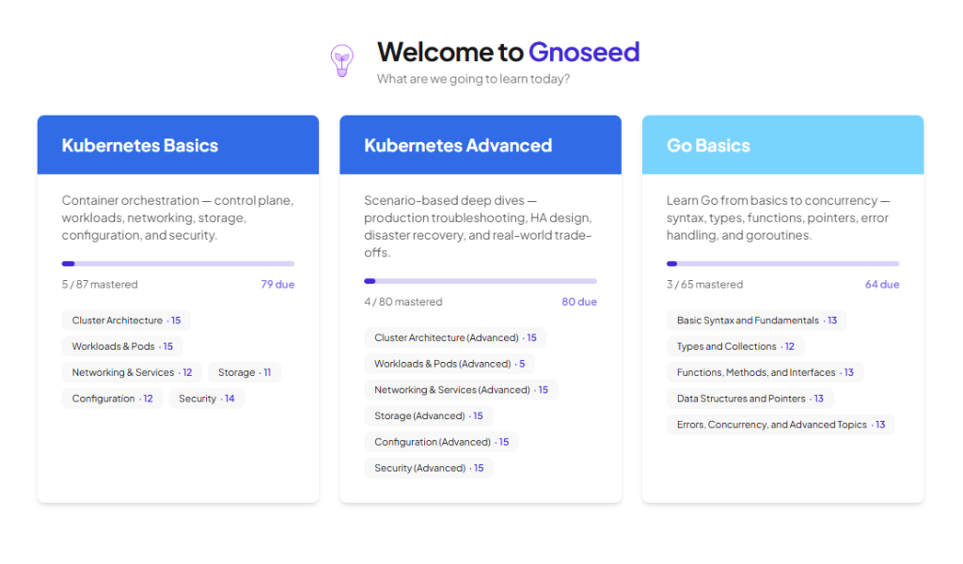Viewport: 963px width, 564px height.
Task: Select Cluster Architecture (Advanced) topic chip
Action: tap(455, 337)
